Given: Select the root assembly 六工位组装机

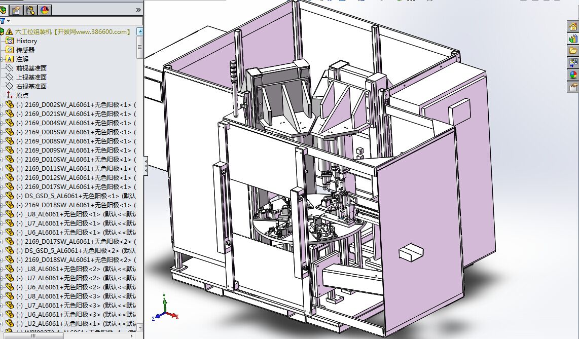Looking at the screenshot, I should (x=73, y=32).
